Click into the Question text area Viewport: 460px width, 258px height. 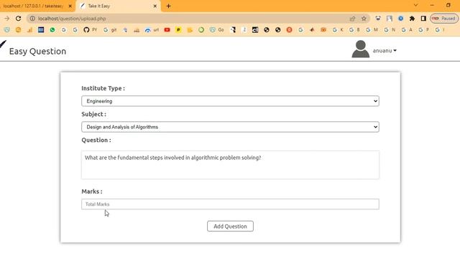[x=230, y=165]
